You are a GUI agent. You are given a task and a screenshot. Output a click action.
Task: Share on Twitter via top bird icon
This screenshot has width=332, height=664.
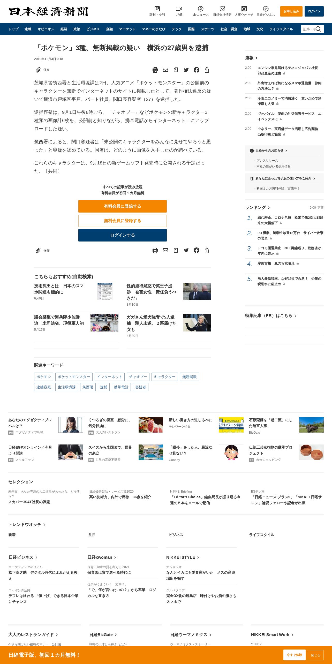pos(186,70)
